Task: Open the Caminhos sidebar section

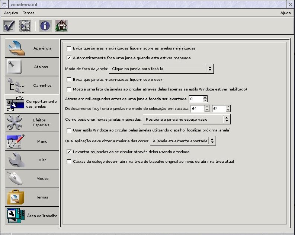Action: (32, 86)
